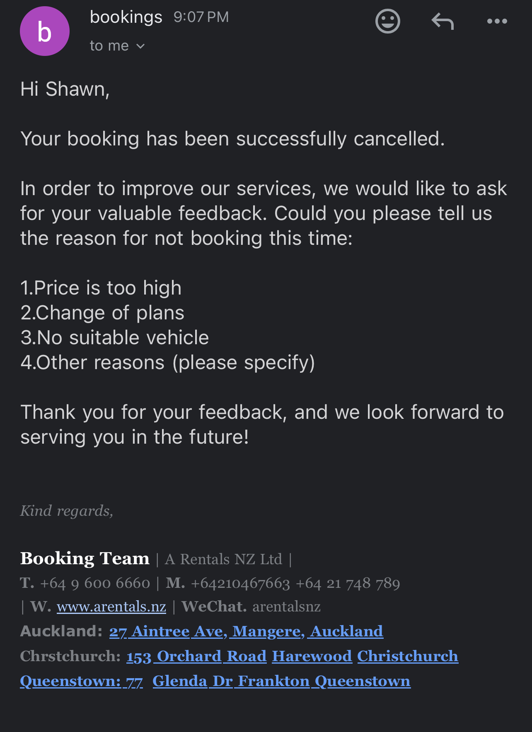The width and height of the screenshot is (532, 732).
Task: Tap the sender name "bookings"
Action: point(126,17)
